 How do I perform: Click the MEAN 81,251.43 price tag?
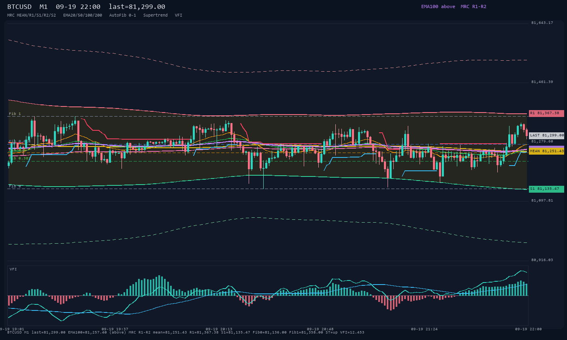[546, 151]
